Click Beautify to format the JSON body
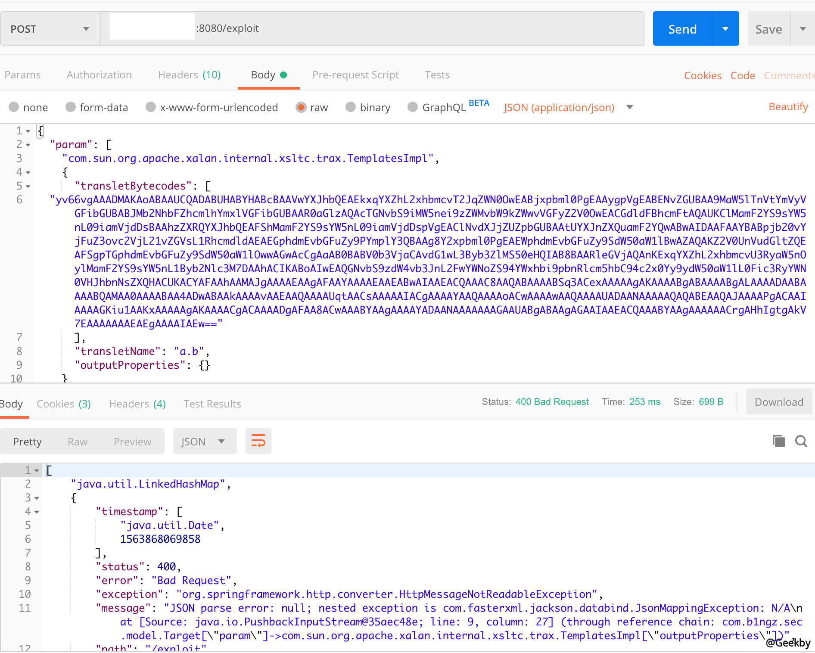The image size is (815, 653). [788, 106]
